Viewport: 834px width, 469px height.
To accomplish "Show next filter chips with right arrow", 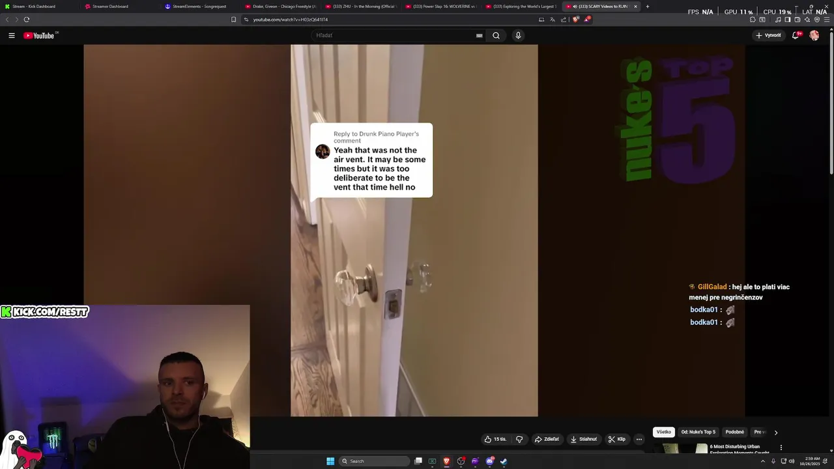I will pyautogui.click(x=775, y=432).
